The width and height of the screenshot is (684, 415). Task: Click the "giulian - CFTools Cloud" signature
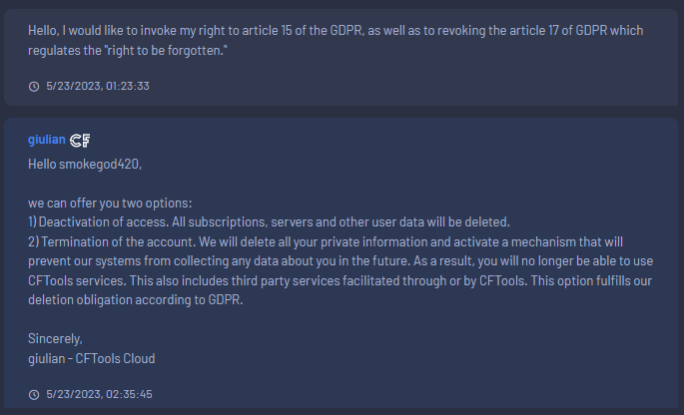point(92,358)
